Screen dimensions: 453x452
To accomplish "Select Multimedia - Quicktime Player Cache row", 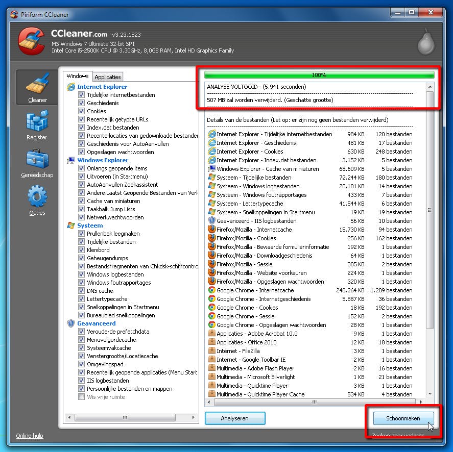I will click(310, 394).
